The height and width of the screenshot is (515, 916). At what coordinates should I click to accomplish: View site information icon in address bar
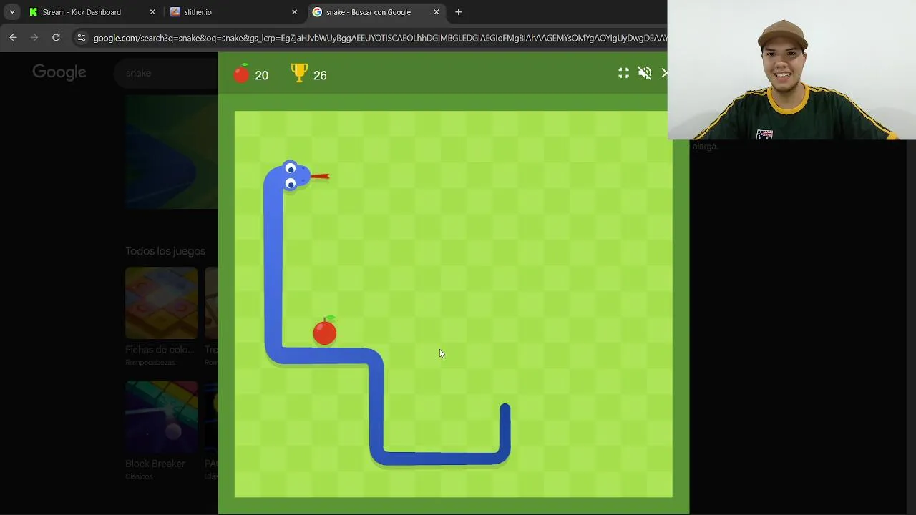coord(81,38)
